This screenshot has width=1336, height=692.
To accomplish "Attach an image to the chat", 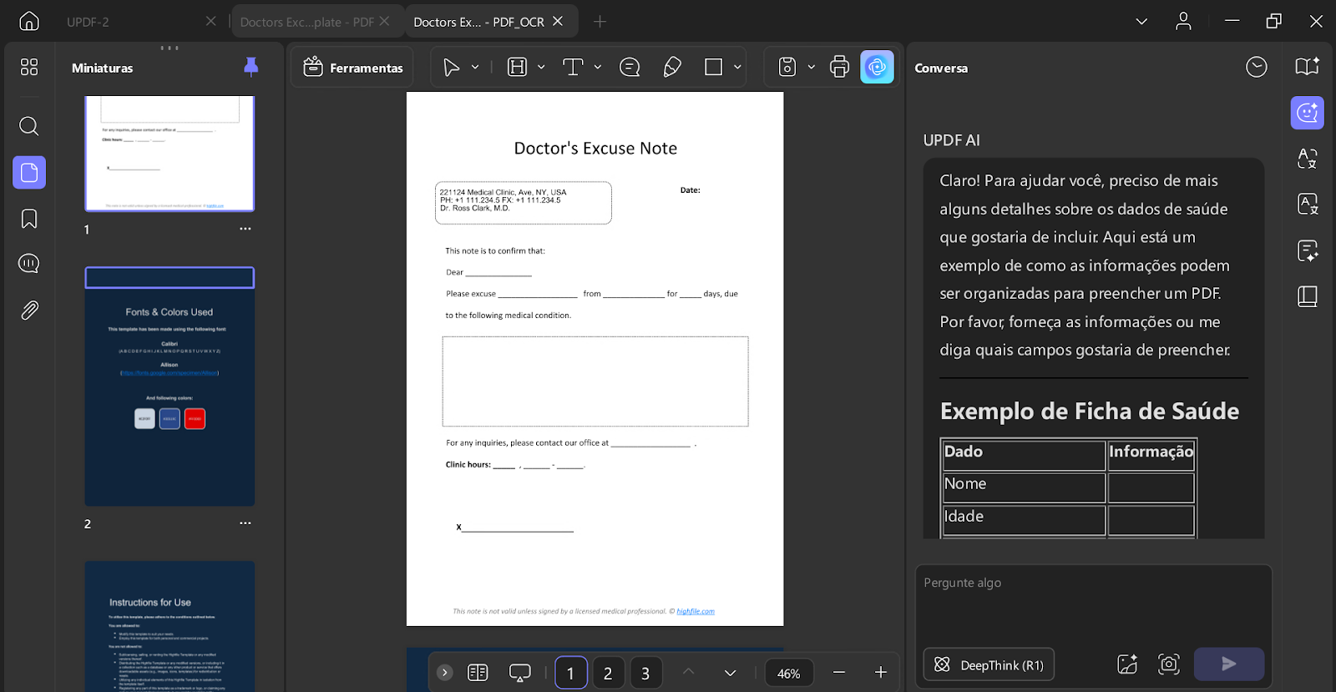I will tap(1127, 664).
